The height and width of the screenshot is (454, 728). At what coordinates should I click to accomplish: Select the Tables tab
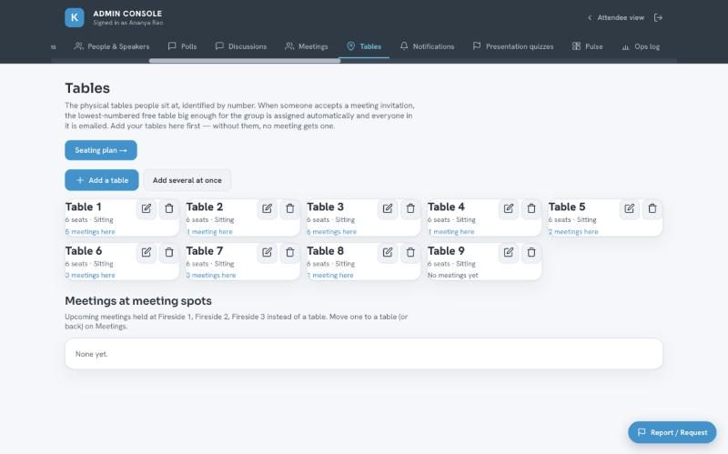point(364,46)
